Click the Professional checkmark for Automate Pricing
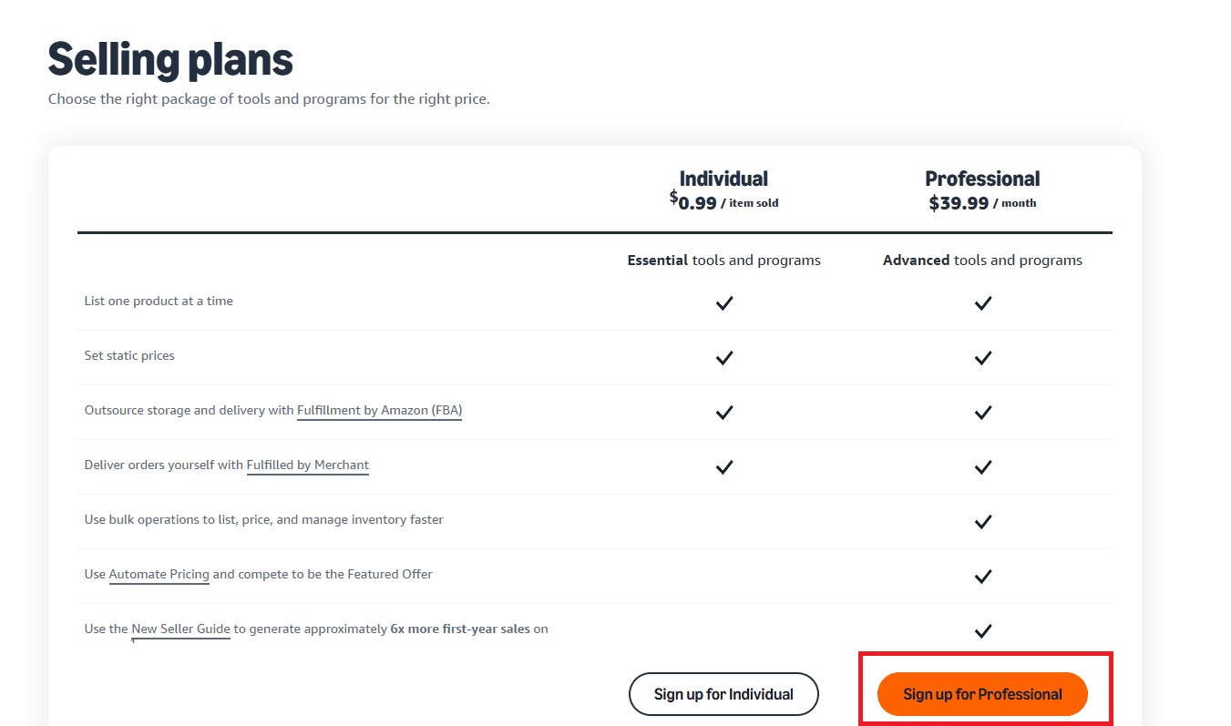 [982, 576]
